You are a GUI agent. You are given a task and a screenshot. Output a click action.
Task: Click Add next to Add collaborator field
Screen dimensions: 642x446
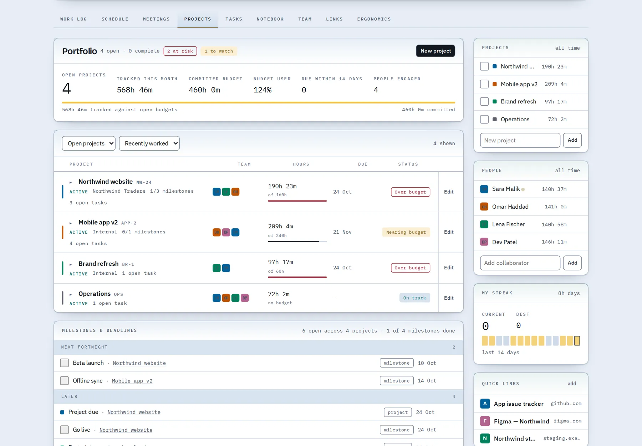(x=572, y=263)
